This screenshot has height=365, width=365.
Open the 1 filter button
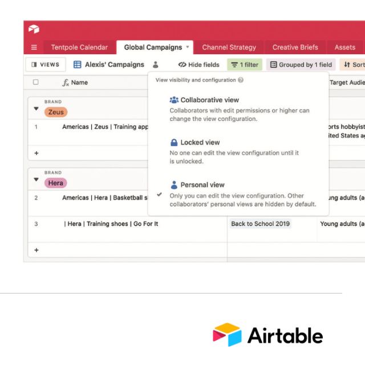245,64
